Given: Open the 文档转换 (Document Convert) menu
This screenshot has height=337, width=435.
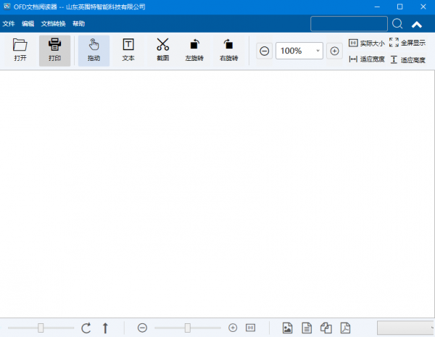Looking at the screenshot, I should (x=53, y=24).
